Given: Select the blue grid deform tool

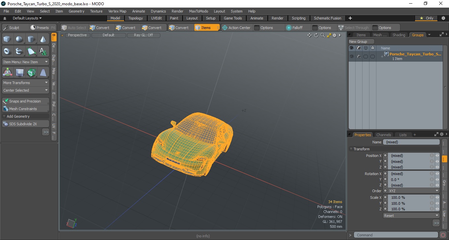Looking at the screenshot, I should [19, 72].
